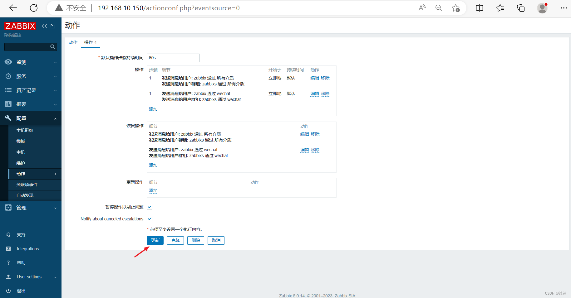Screen dimensions: 571x298
Task: Open 主机 in sidebar
Action: [x=35, y=152]
